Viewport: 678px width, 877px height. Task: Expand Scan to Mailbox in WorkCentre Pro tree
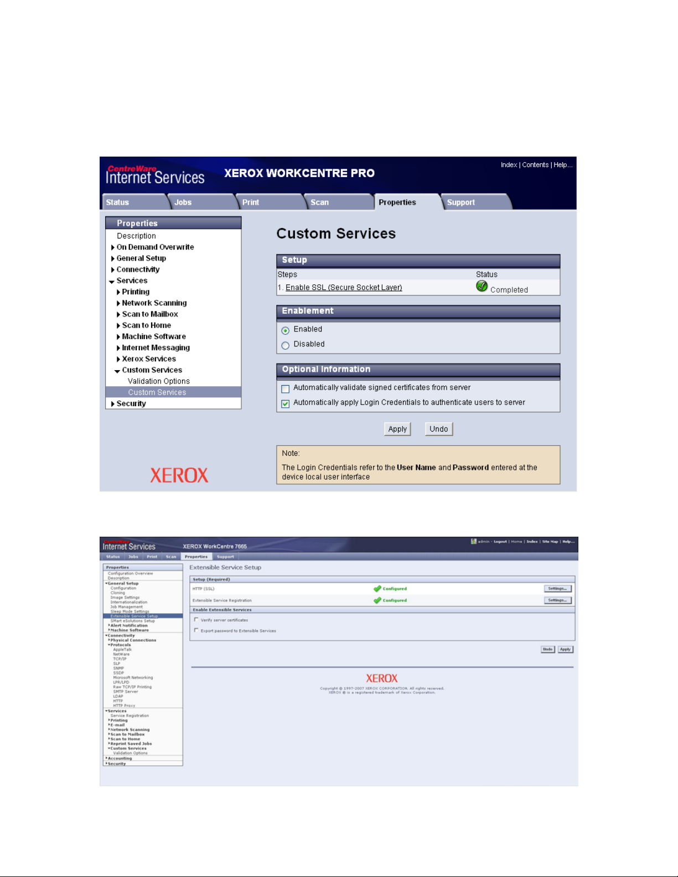tap(118, 314)
